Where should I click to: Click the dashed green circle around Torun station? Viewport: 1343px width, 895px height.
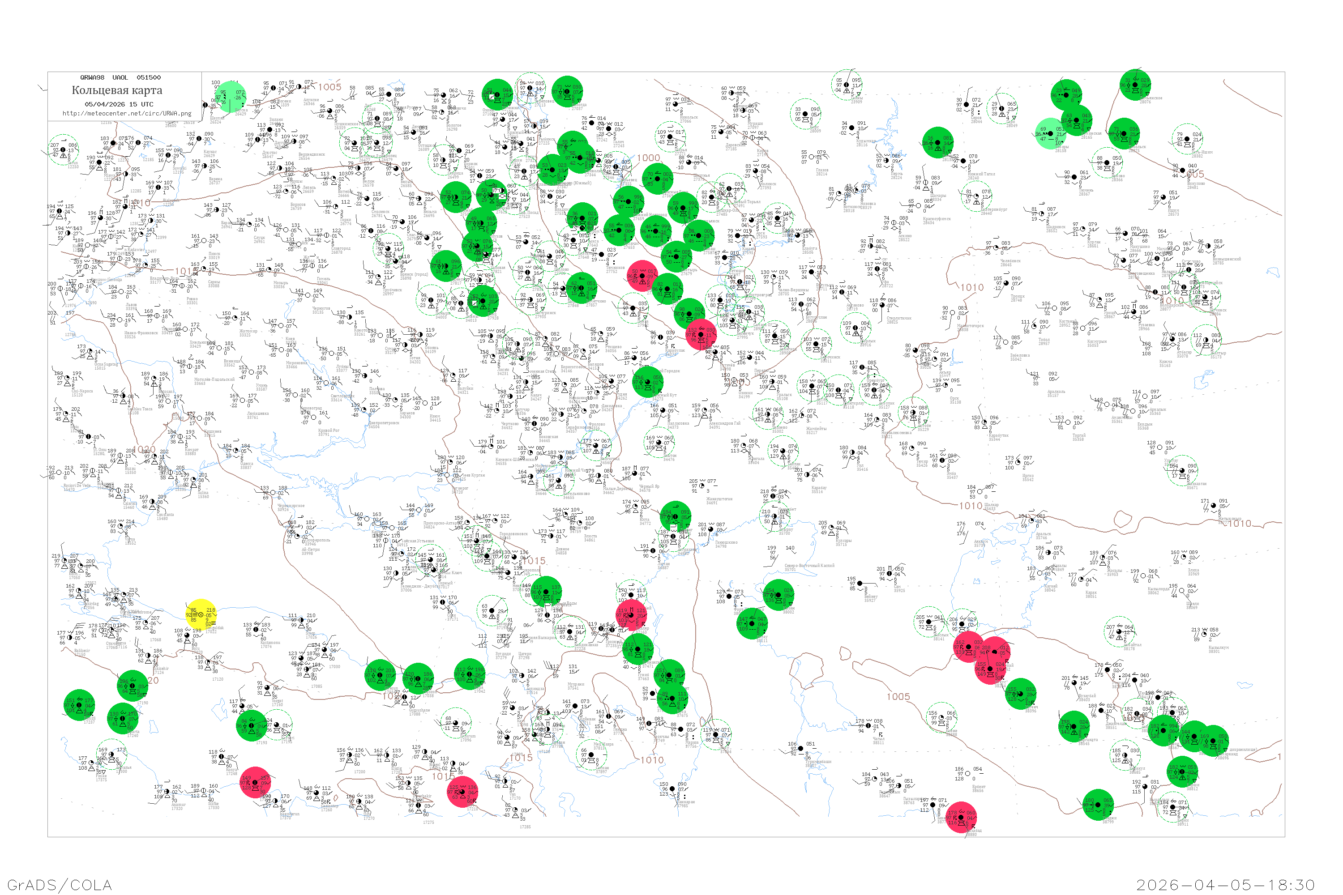coord(64,150)
